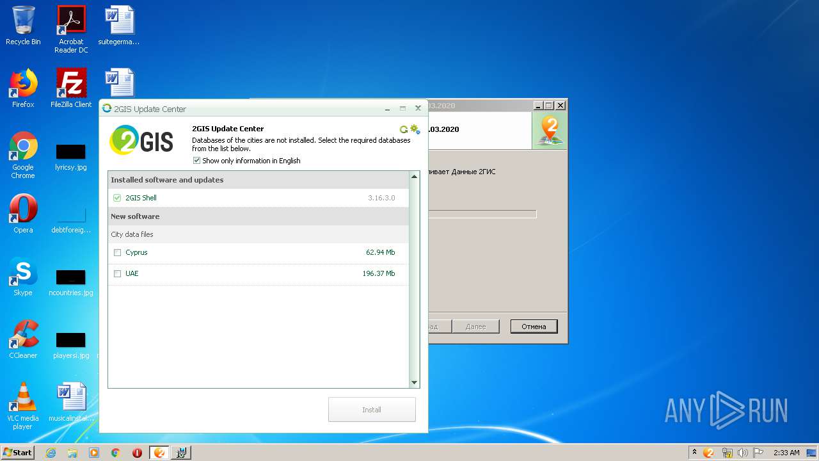Launch Acrobat Reader DC shortcut
The height and width of the screenshot is (461, 819).
[71, 29]
